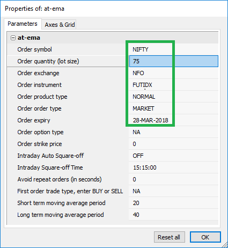Viewport: 228px width, 248px height.
Task: Select the Parameters tab
Action: click(23, 24)
